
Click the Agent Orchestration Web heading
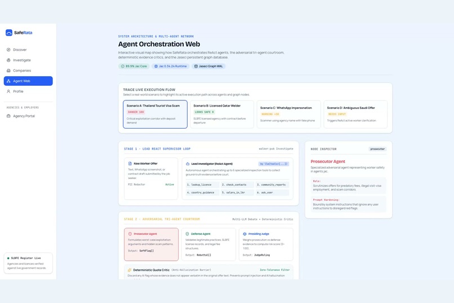coord(159,44)
